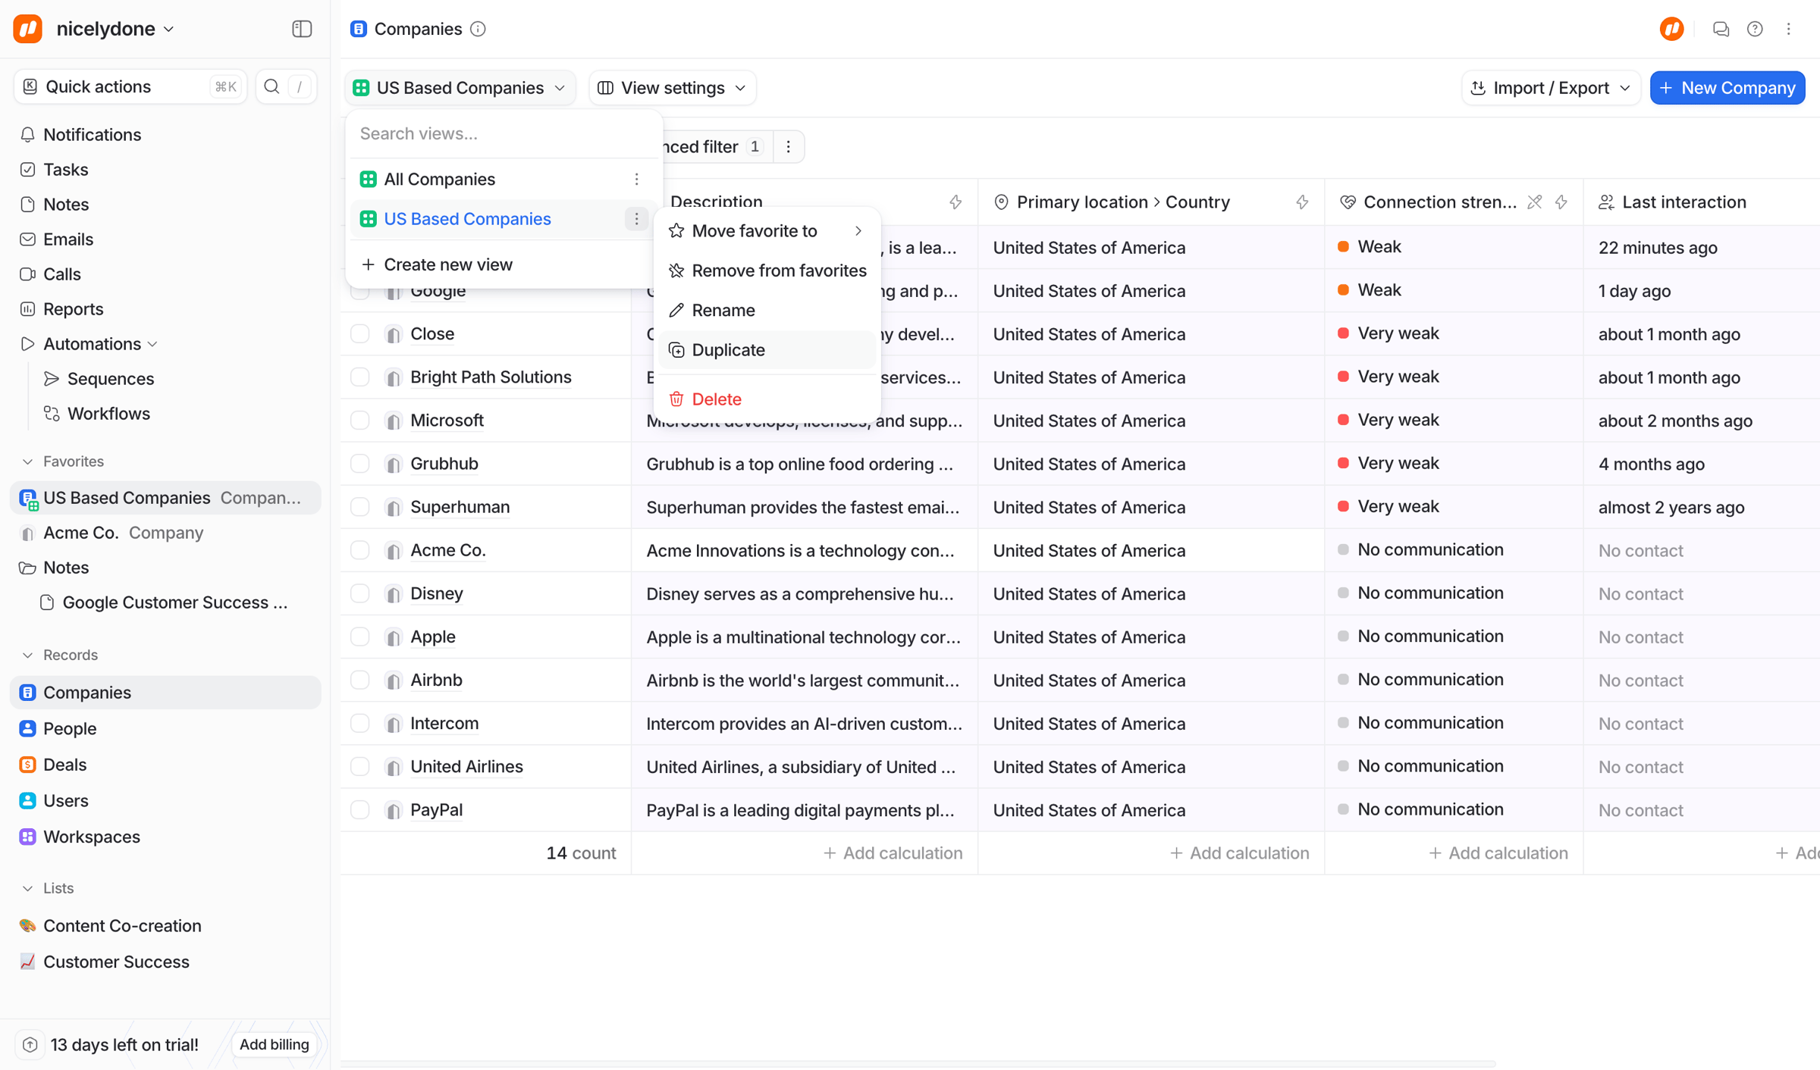Open the help question mark icon
Image resolution: width=1820 pixels, height=1070 pixels.
point(1755,29)
